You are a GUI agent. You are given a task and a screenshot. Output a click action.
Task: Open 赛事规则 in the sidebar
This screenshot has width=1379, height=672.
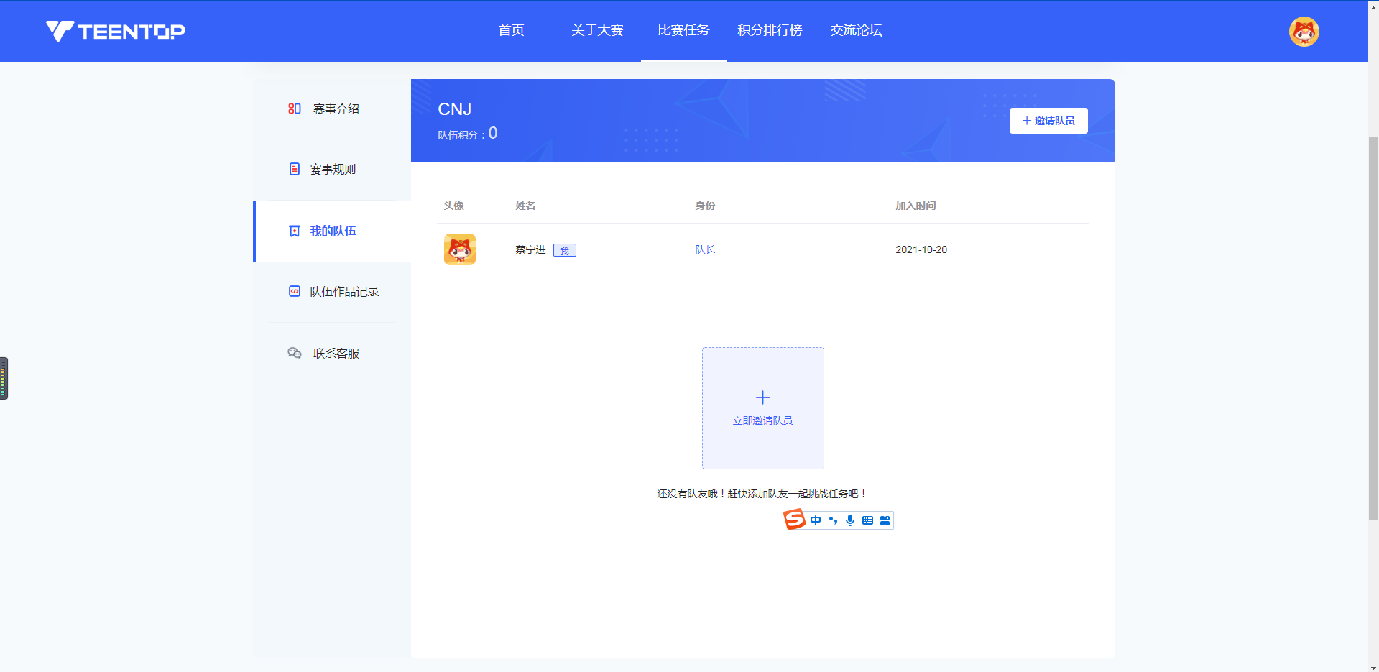pyautogui.click(x=332, y=169)
